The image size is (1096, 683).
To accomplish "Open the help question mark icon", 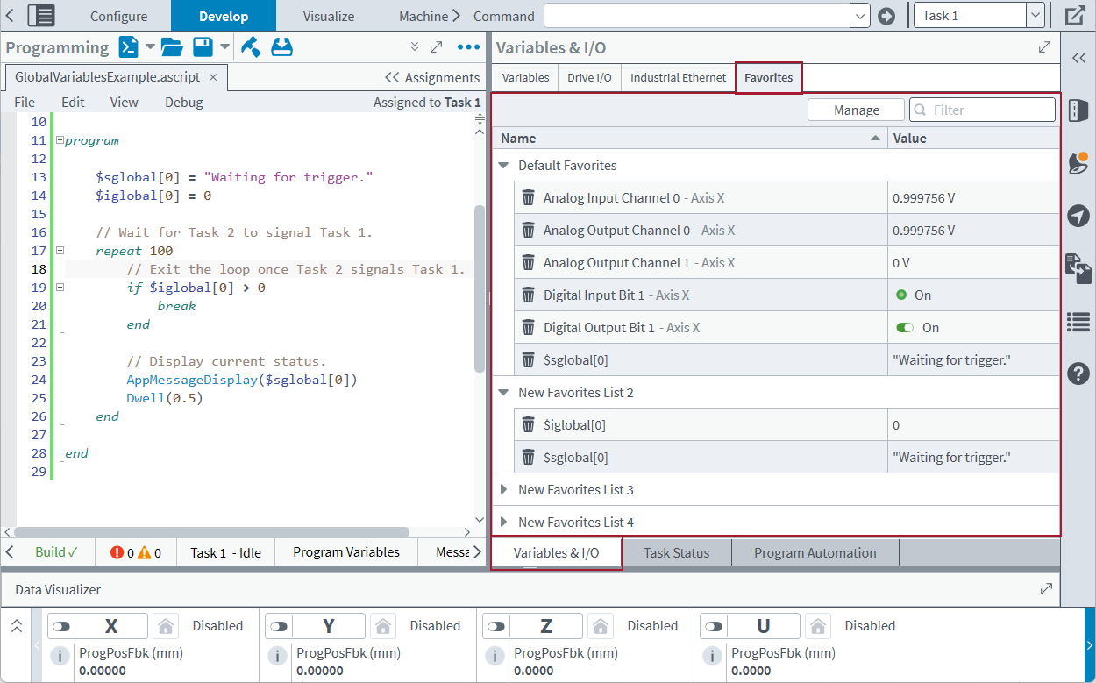I will (1078, 374).
